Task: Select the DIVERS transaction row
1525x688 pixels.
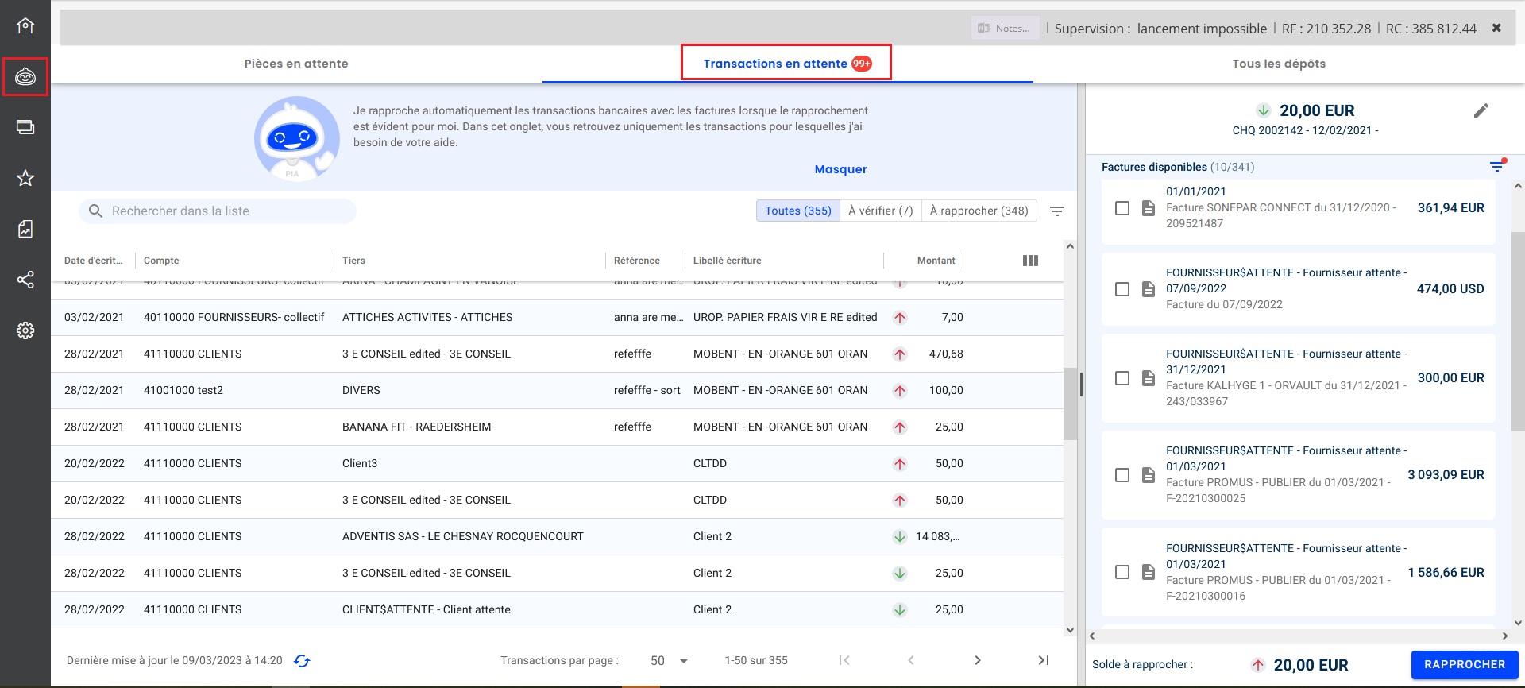Action: pos(558,391)
